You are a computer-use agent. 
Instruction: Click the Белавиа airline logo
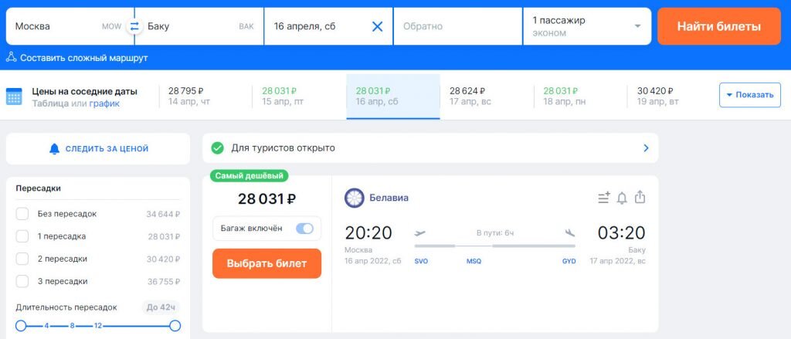click(354, 198)
